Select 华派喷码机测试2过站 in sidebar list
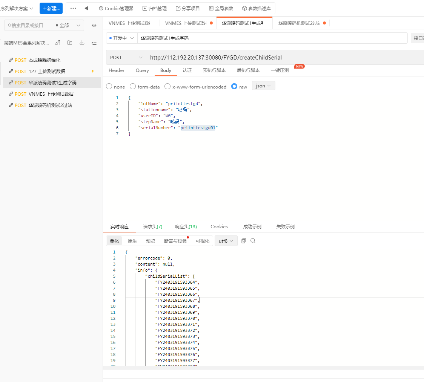The height and width of the screenshot is (382, 424). [50, 105]
